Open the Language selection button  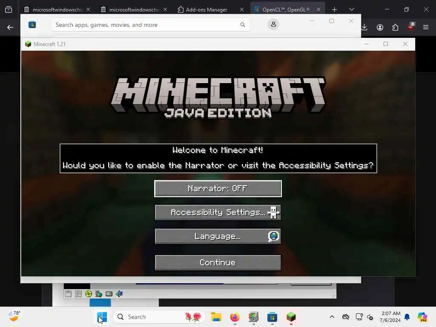click(x=218, y=236)
